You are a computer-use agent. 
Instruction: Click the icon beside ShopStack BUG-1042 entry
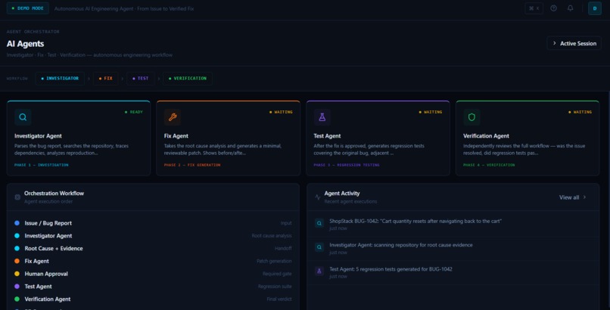pyautogui.click(x=319, y=223)
